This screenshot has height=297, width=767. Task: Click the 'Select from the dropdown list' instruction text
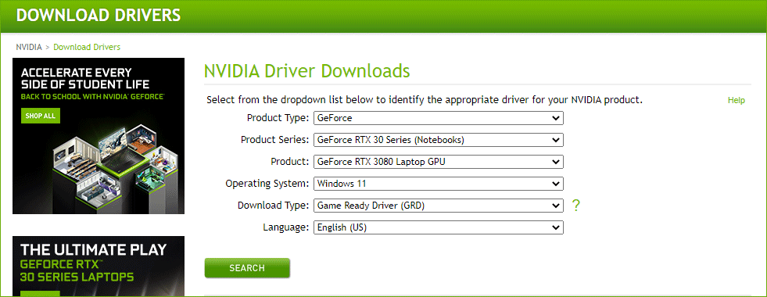[x=425, y=100]
